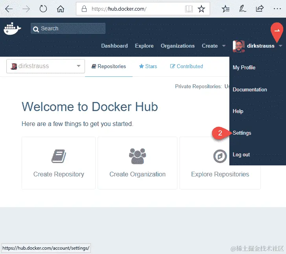286x254 pixels.
Task: Click the Welcome to Docker Hub heading
Action: point(90,107)
